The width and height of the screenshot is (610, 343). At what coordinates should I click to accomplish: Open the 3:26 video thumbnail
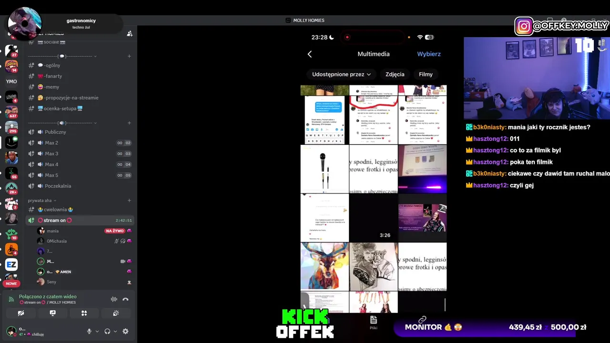point(374,218)
